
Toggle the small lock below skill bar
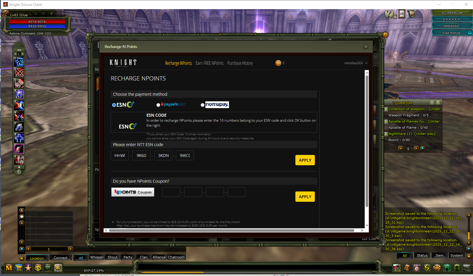click(x=19, y=167)
